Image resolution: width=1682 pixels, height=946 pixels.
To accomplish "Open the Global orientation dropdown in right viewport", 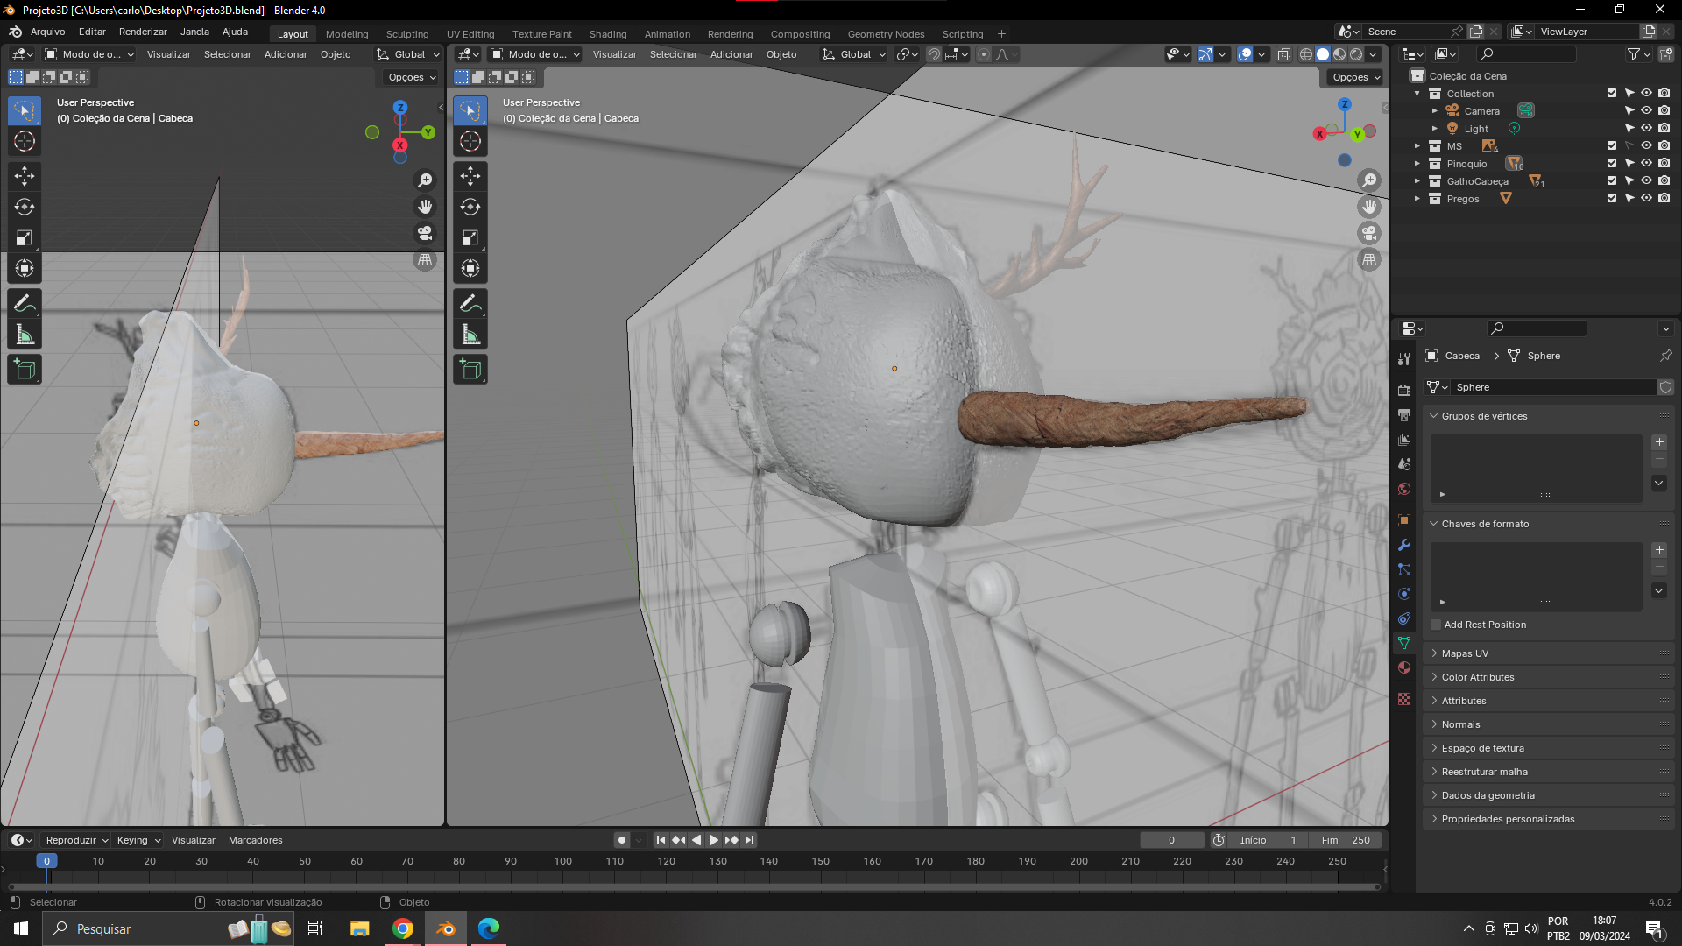I will coord(854,54).
